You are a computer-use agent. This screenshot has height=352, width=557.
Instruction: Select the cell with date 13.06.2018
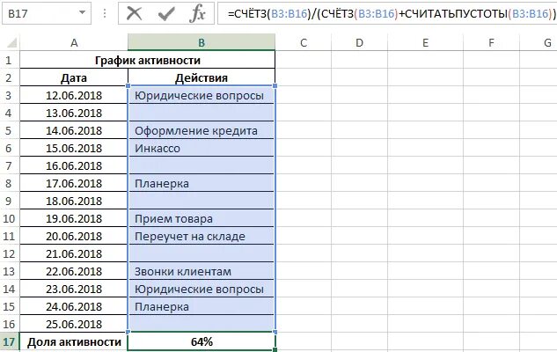74,113
